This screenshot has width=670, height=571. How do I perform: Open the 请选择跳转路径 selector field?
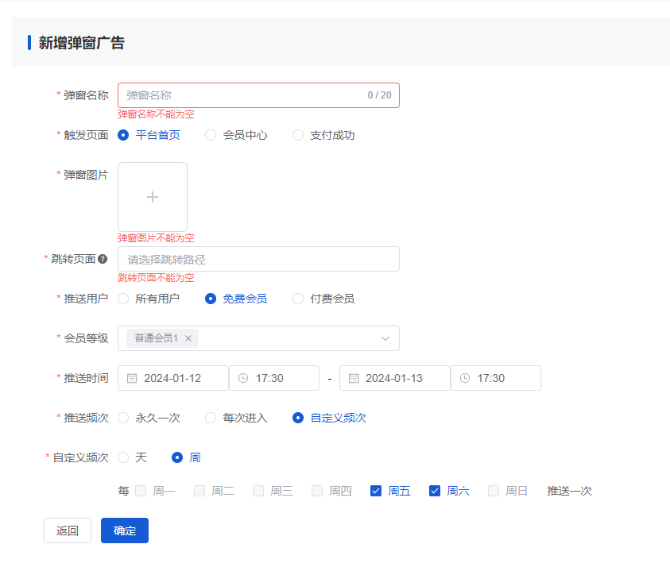[258, 259]
